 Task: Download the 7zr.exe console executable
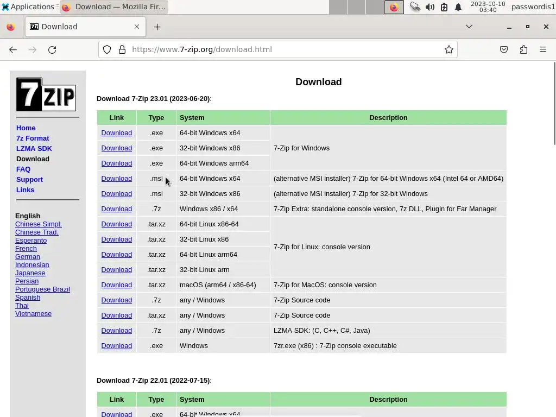(117, 346)
